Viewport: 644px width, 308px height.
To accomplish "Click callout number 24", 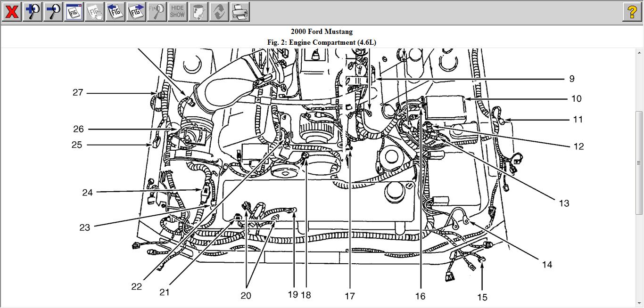I will coord(87,192).
